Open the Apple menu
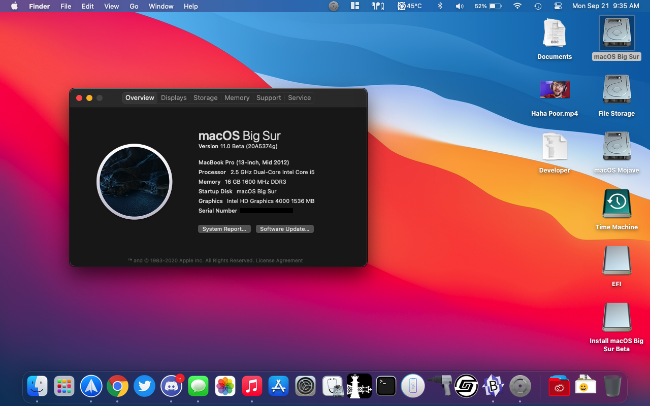Viewport: 650px width, 406px height. click(x=14, y=6)
